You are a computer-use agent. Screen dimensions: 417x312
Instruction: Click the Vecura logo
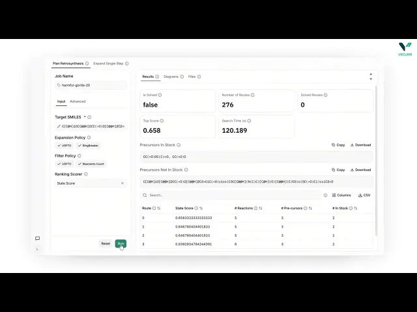click(x=405, y=49)
